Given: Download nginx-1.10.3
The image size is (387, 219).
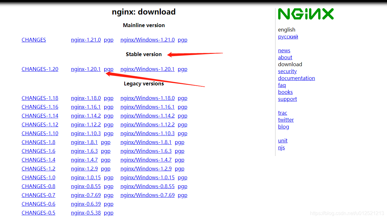Looking at the screenshot, I should pyautogui.click(x=86, y=134).
